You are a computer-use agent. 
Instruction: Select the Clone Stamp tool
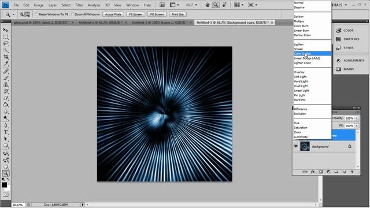pos(6,85)
